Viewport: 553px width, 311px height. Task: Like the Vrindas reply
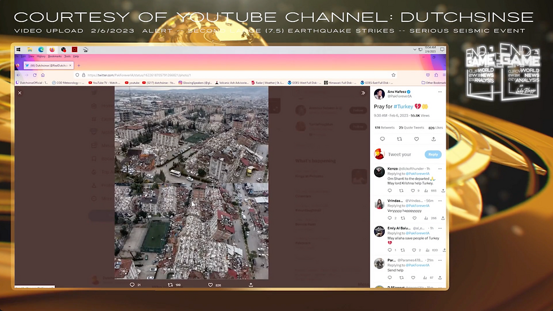pos(414,218)
